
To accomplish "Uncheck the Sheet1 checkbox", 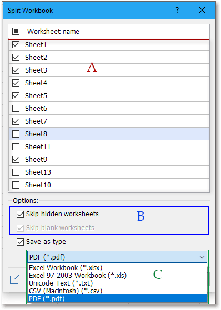I will pos(16,45).
